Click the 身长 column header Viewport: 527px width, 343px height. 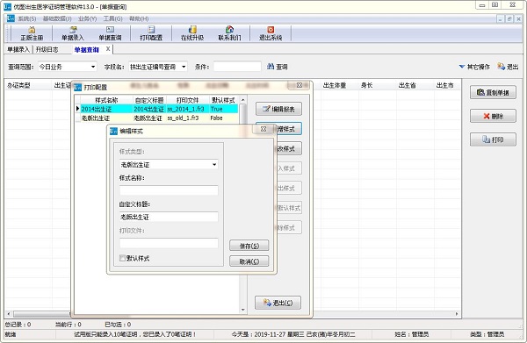pyautogui.click(x=366, y=86)
